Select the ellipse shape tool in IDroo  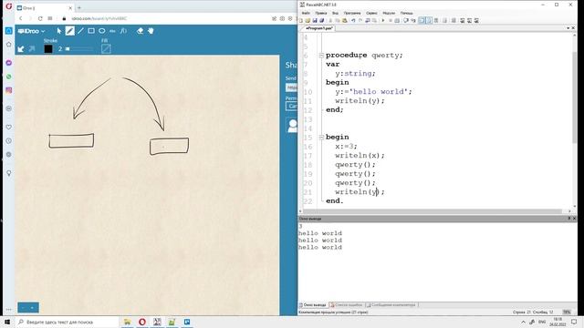tap(101, 31)
